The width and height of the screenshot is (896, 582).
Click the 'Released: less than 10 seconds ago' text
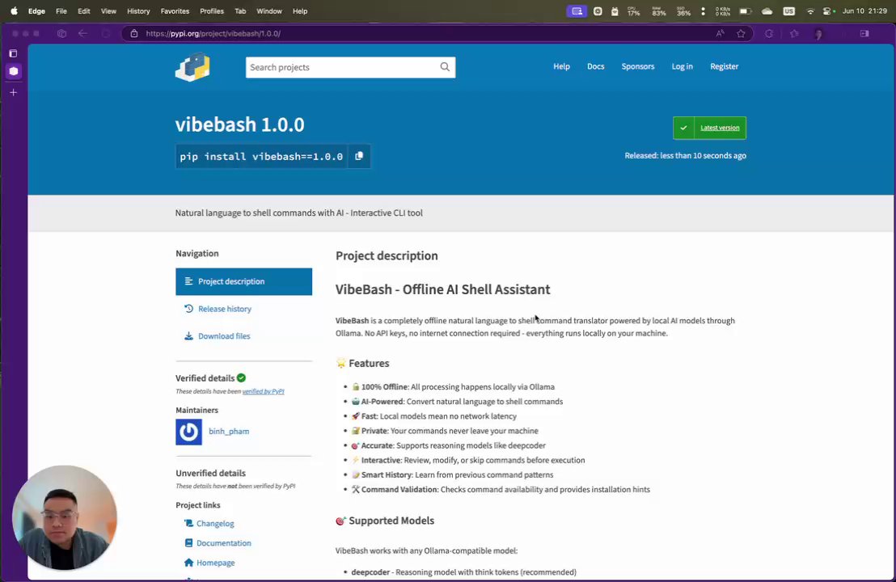point(685,155)
